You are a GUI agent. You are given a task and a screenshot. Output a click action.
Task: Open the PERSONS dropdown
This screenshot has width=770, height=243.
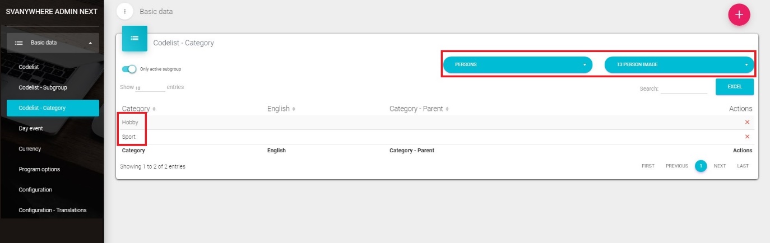tap(517, 65)
